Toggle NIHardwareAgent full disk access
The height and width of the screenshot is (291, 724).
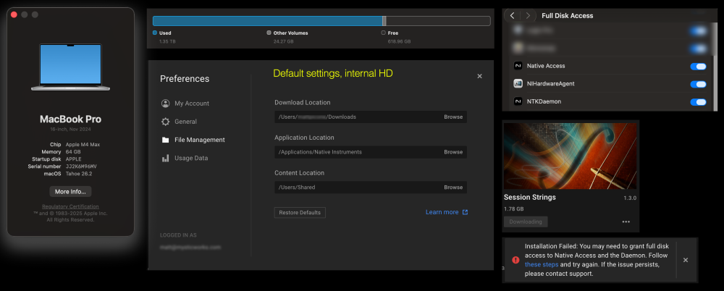tap(698, 84)
